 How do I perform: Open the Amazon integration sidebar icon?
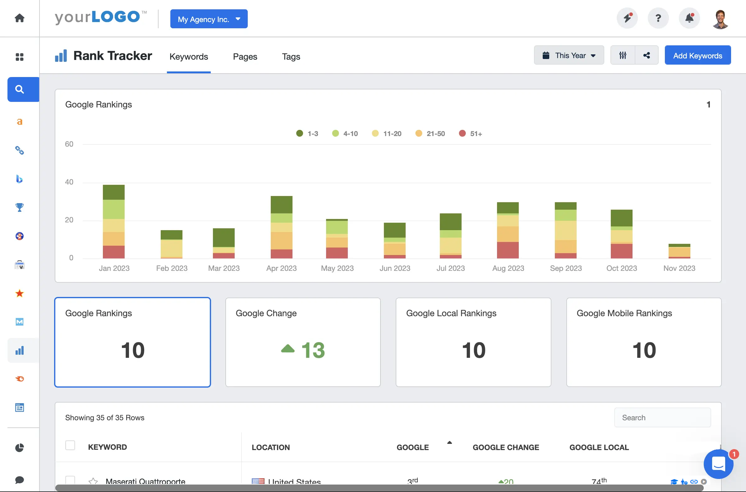click(20, 122)
